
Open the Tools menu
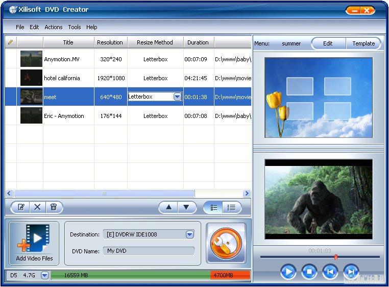pos(75,27)
